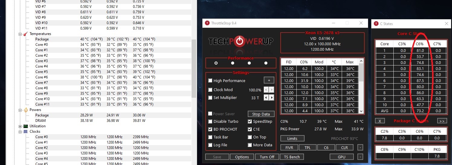Enable the Task Bar checkbox

pyautogui.click(x=210, y=137)
